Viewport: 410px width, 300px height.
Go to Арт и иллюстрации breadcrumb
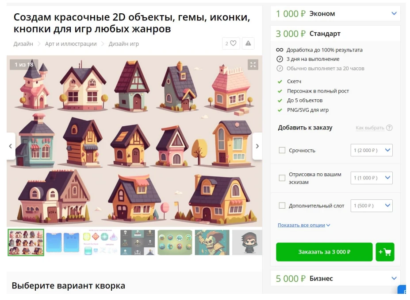[71, 44]
